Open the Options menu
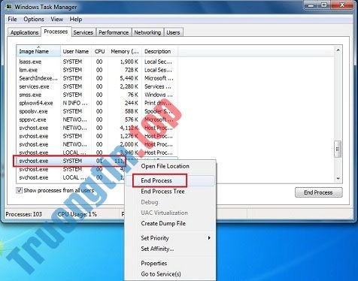 (34, 20)
